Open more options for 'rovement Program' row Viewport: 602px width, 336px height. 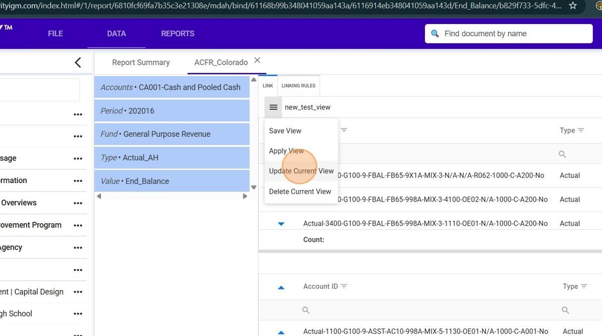pyautogui.click(x=78, y=225)
